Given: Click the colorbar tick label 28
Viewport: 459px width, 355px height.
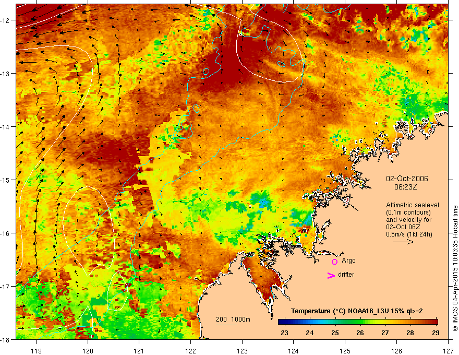Looking at the screenshot, I should (410, 333).
